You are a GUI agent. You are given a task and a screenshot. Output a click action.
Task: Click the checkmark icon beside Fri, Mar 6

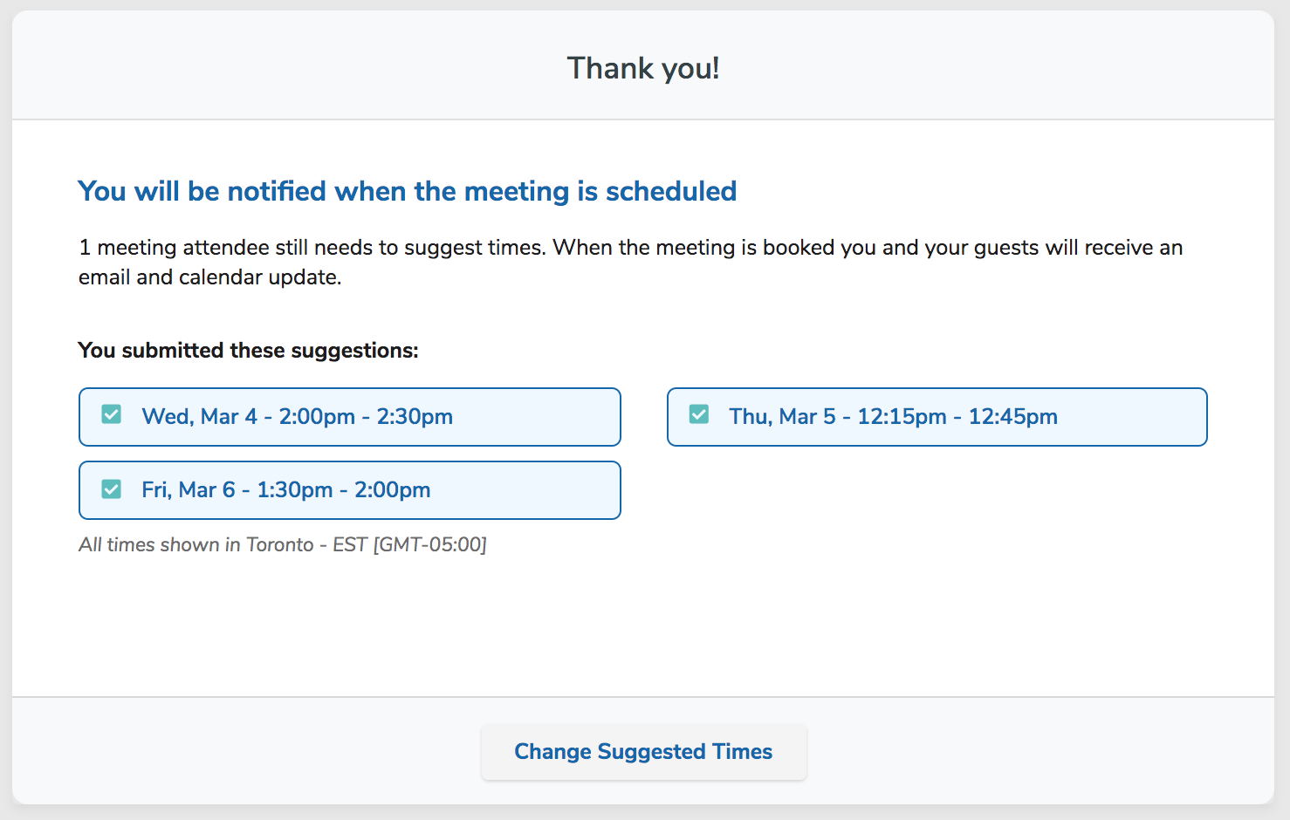click(111, 488)
